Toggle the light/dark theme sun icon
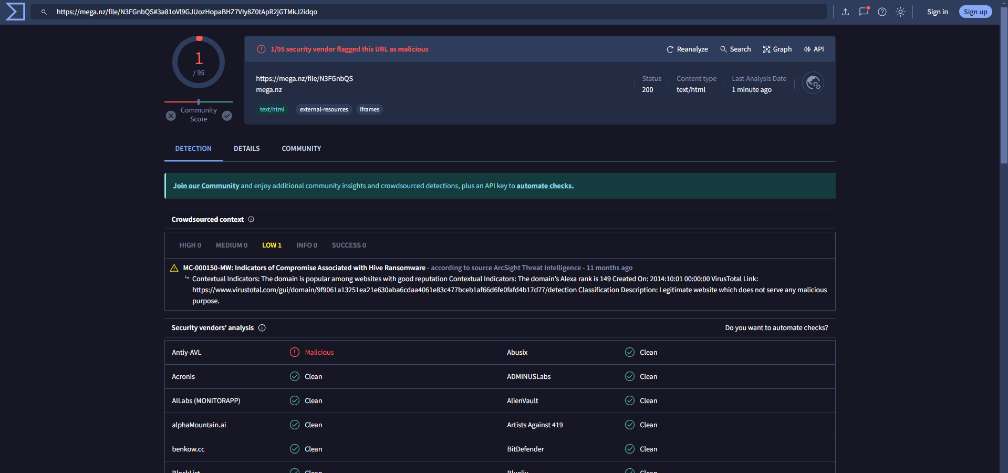Viewport: 1008px width, 473px height. pos(900,12)
